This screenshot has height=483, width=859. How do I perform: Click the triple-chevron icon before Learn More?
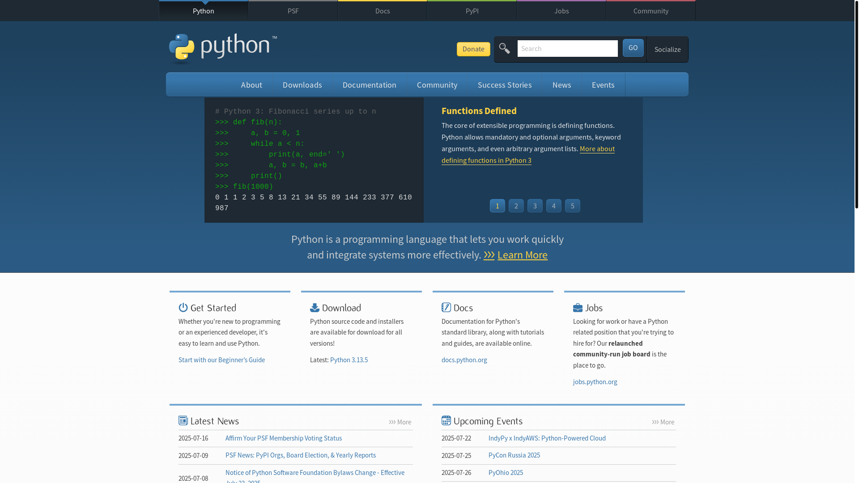pyautogui.click(x=489, y=255)
